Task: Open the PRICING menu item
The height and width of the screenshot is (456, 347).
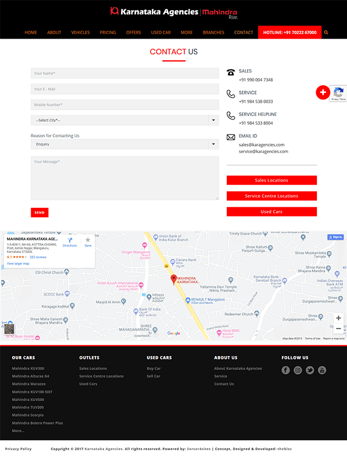Action: [x=108, y=32]
